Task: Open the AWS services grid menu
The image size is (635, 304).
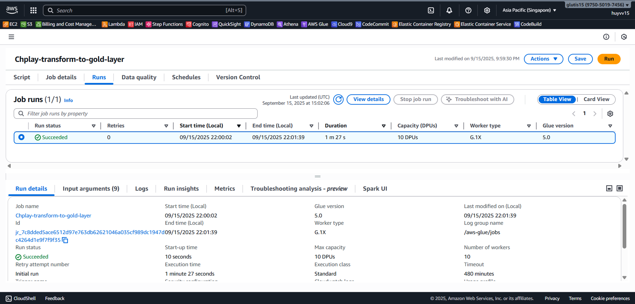Action: click(x=33, y=10)
